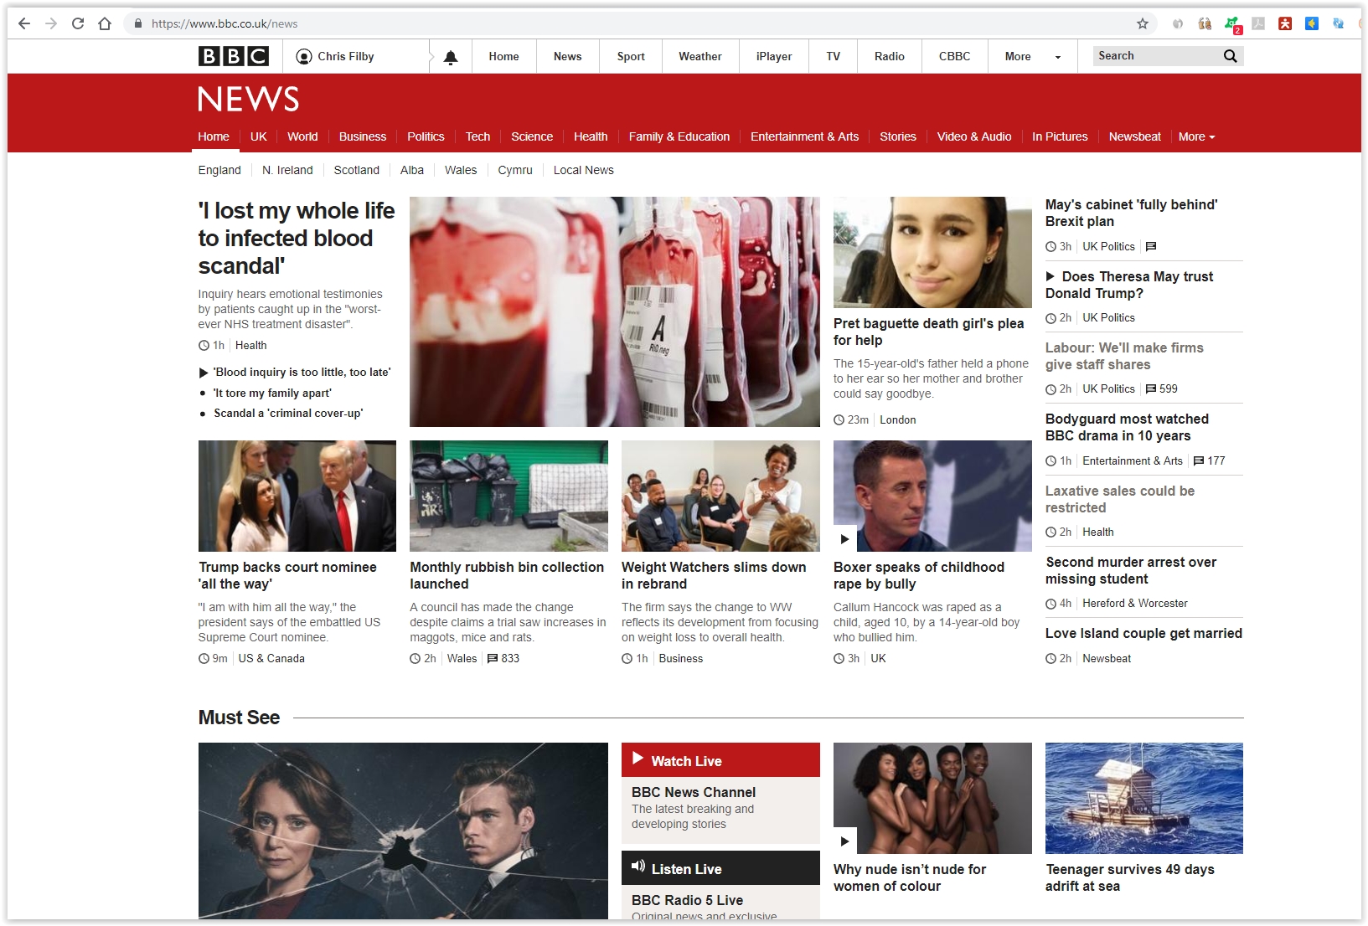Viewport: 1368px width, 926px height.
Task: Open Weather in the BBC header
Action: point(700,56)
